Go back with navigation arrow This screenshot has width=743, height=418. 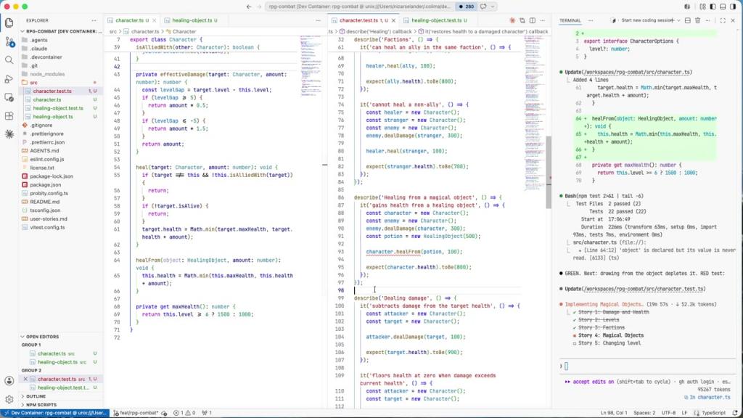click(x=249, y=7)
